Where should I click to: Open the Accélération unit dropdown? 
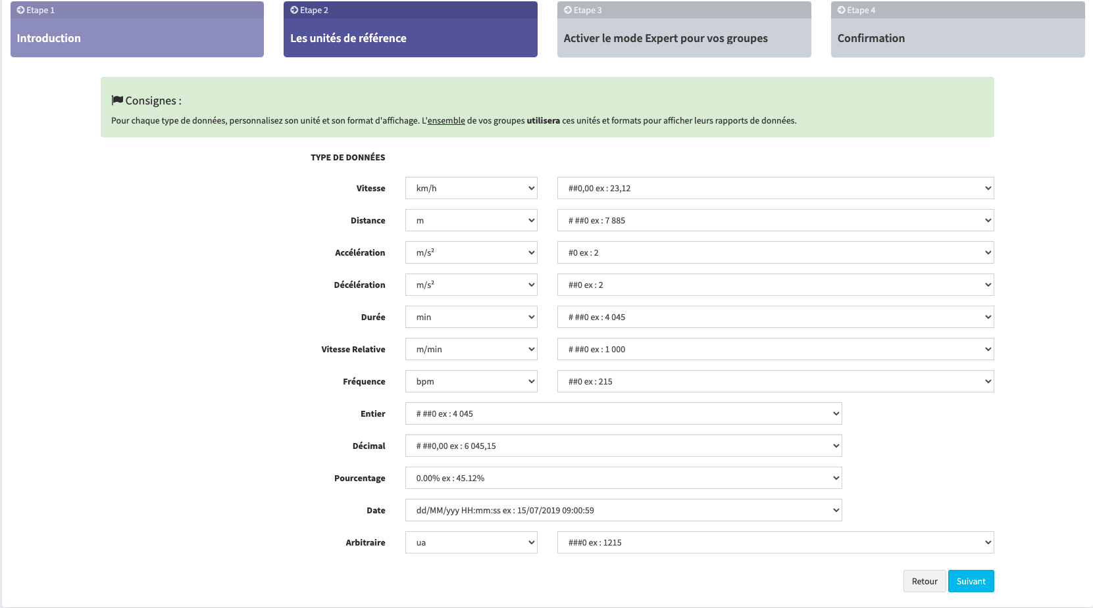(x=471, y=252)
